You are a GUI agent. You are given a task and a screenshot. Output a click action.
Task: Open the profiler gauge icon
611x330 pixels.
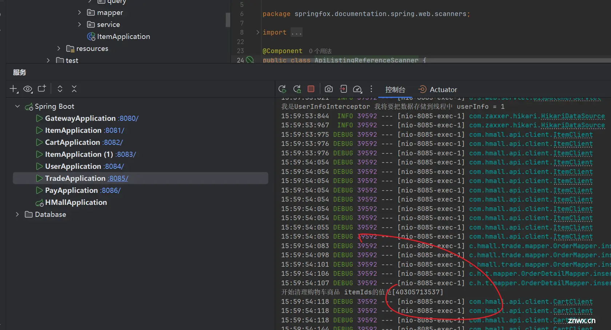tap(358, 89)
